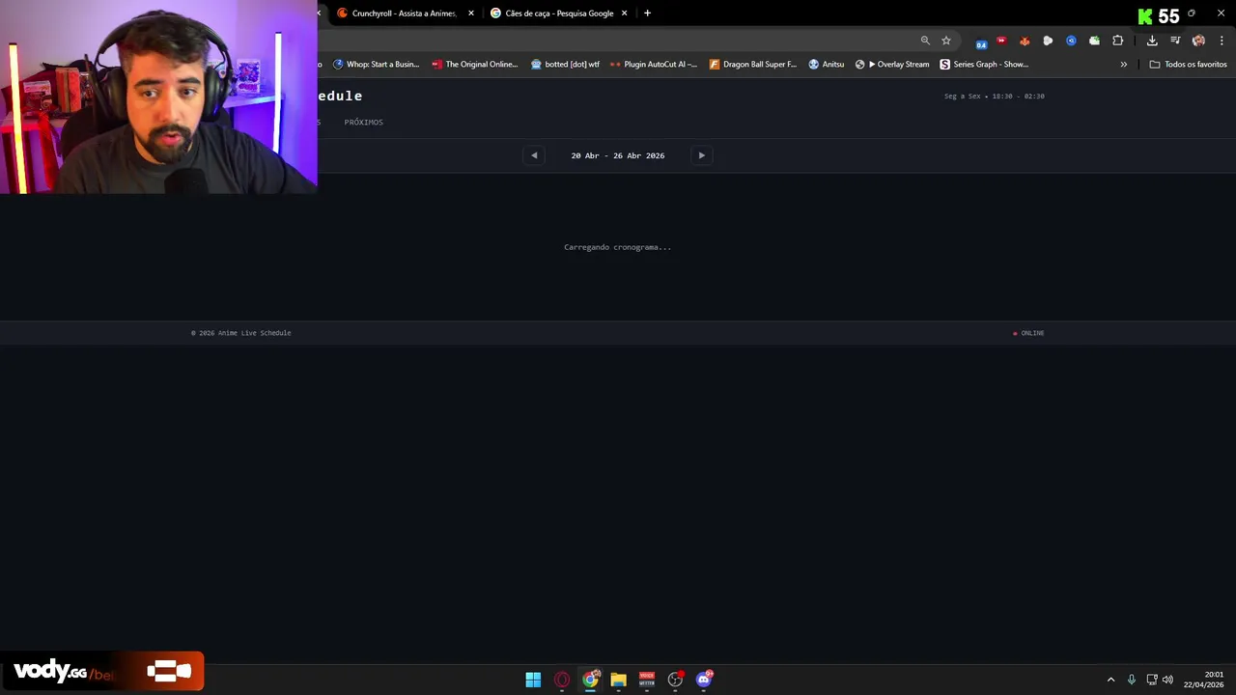1236x695 pixels.
Task: Open Todos os favoritos folder
Action: pos(1188,65)
